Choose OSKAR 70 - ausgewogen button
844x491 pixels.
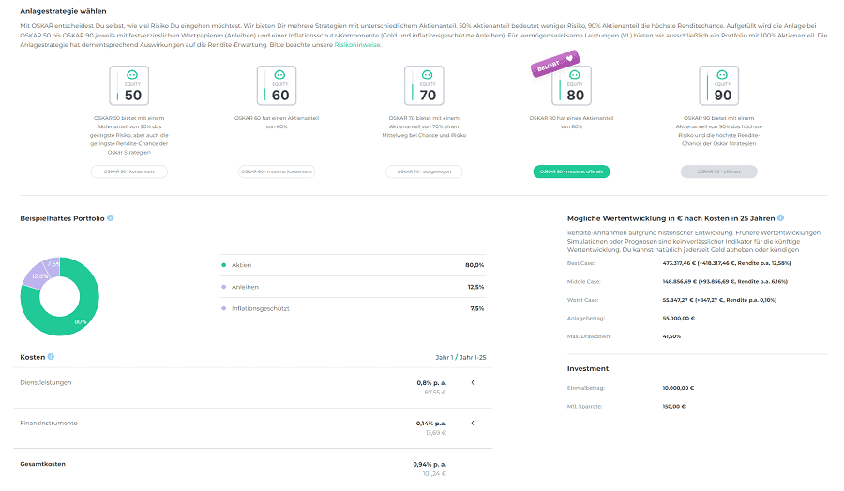(424, 171)
